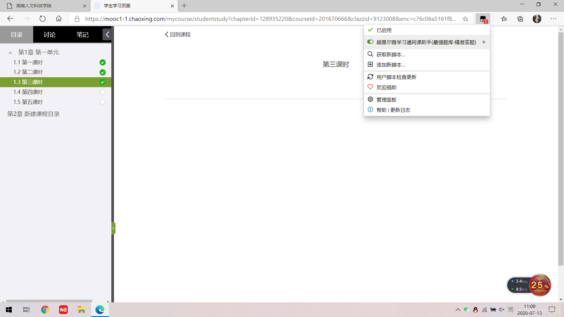564x317 pixels.
Task: Open the network WiFi tray icon
Action: (484, 310)
